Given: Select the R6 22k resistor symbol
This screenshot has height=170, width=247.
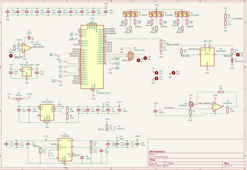Looking at the screenshot, I should tap(226, 16).
